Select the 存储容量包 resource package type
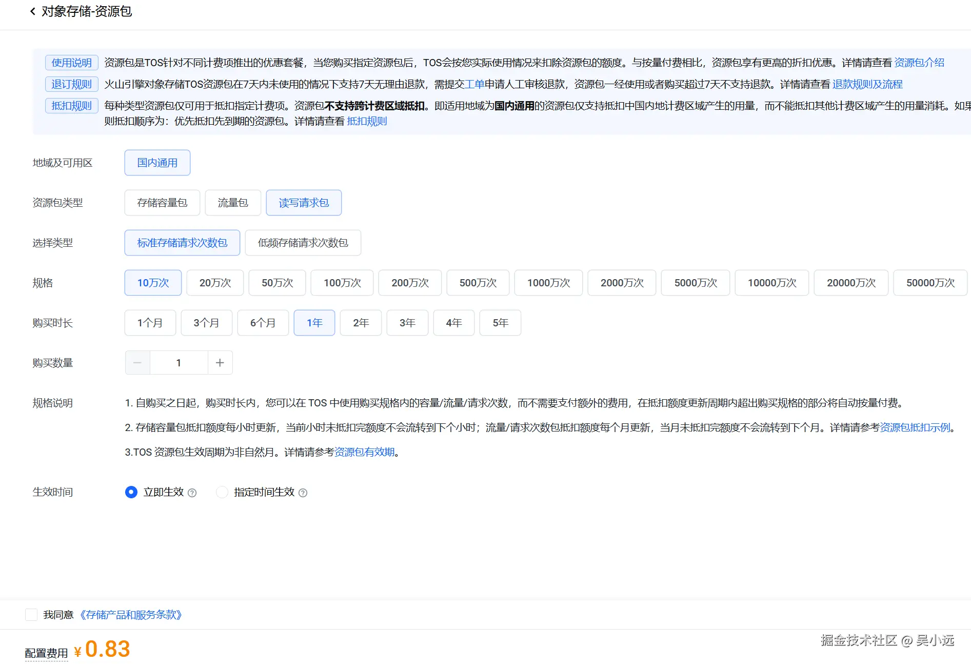 click(162, 203)
